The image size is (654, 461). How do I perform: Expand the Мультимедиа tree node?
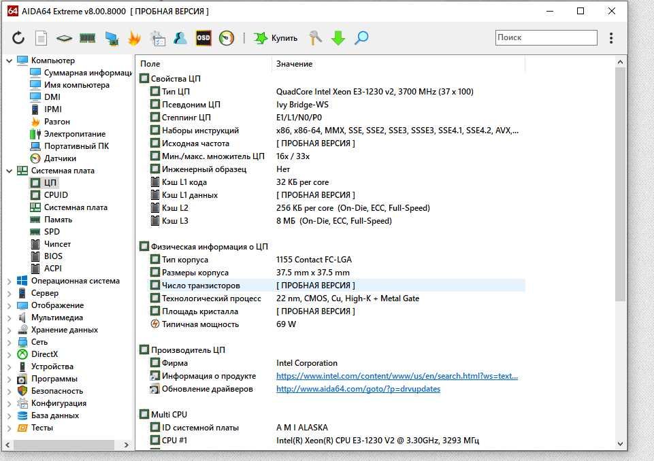click(9, 318)
